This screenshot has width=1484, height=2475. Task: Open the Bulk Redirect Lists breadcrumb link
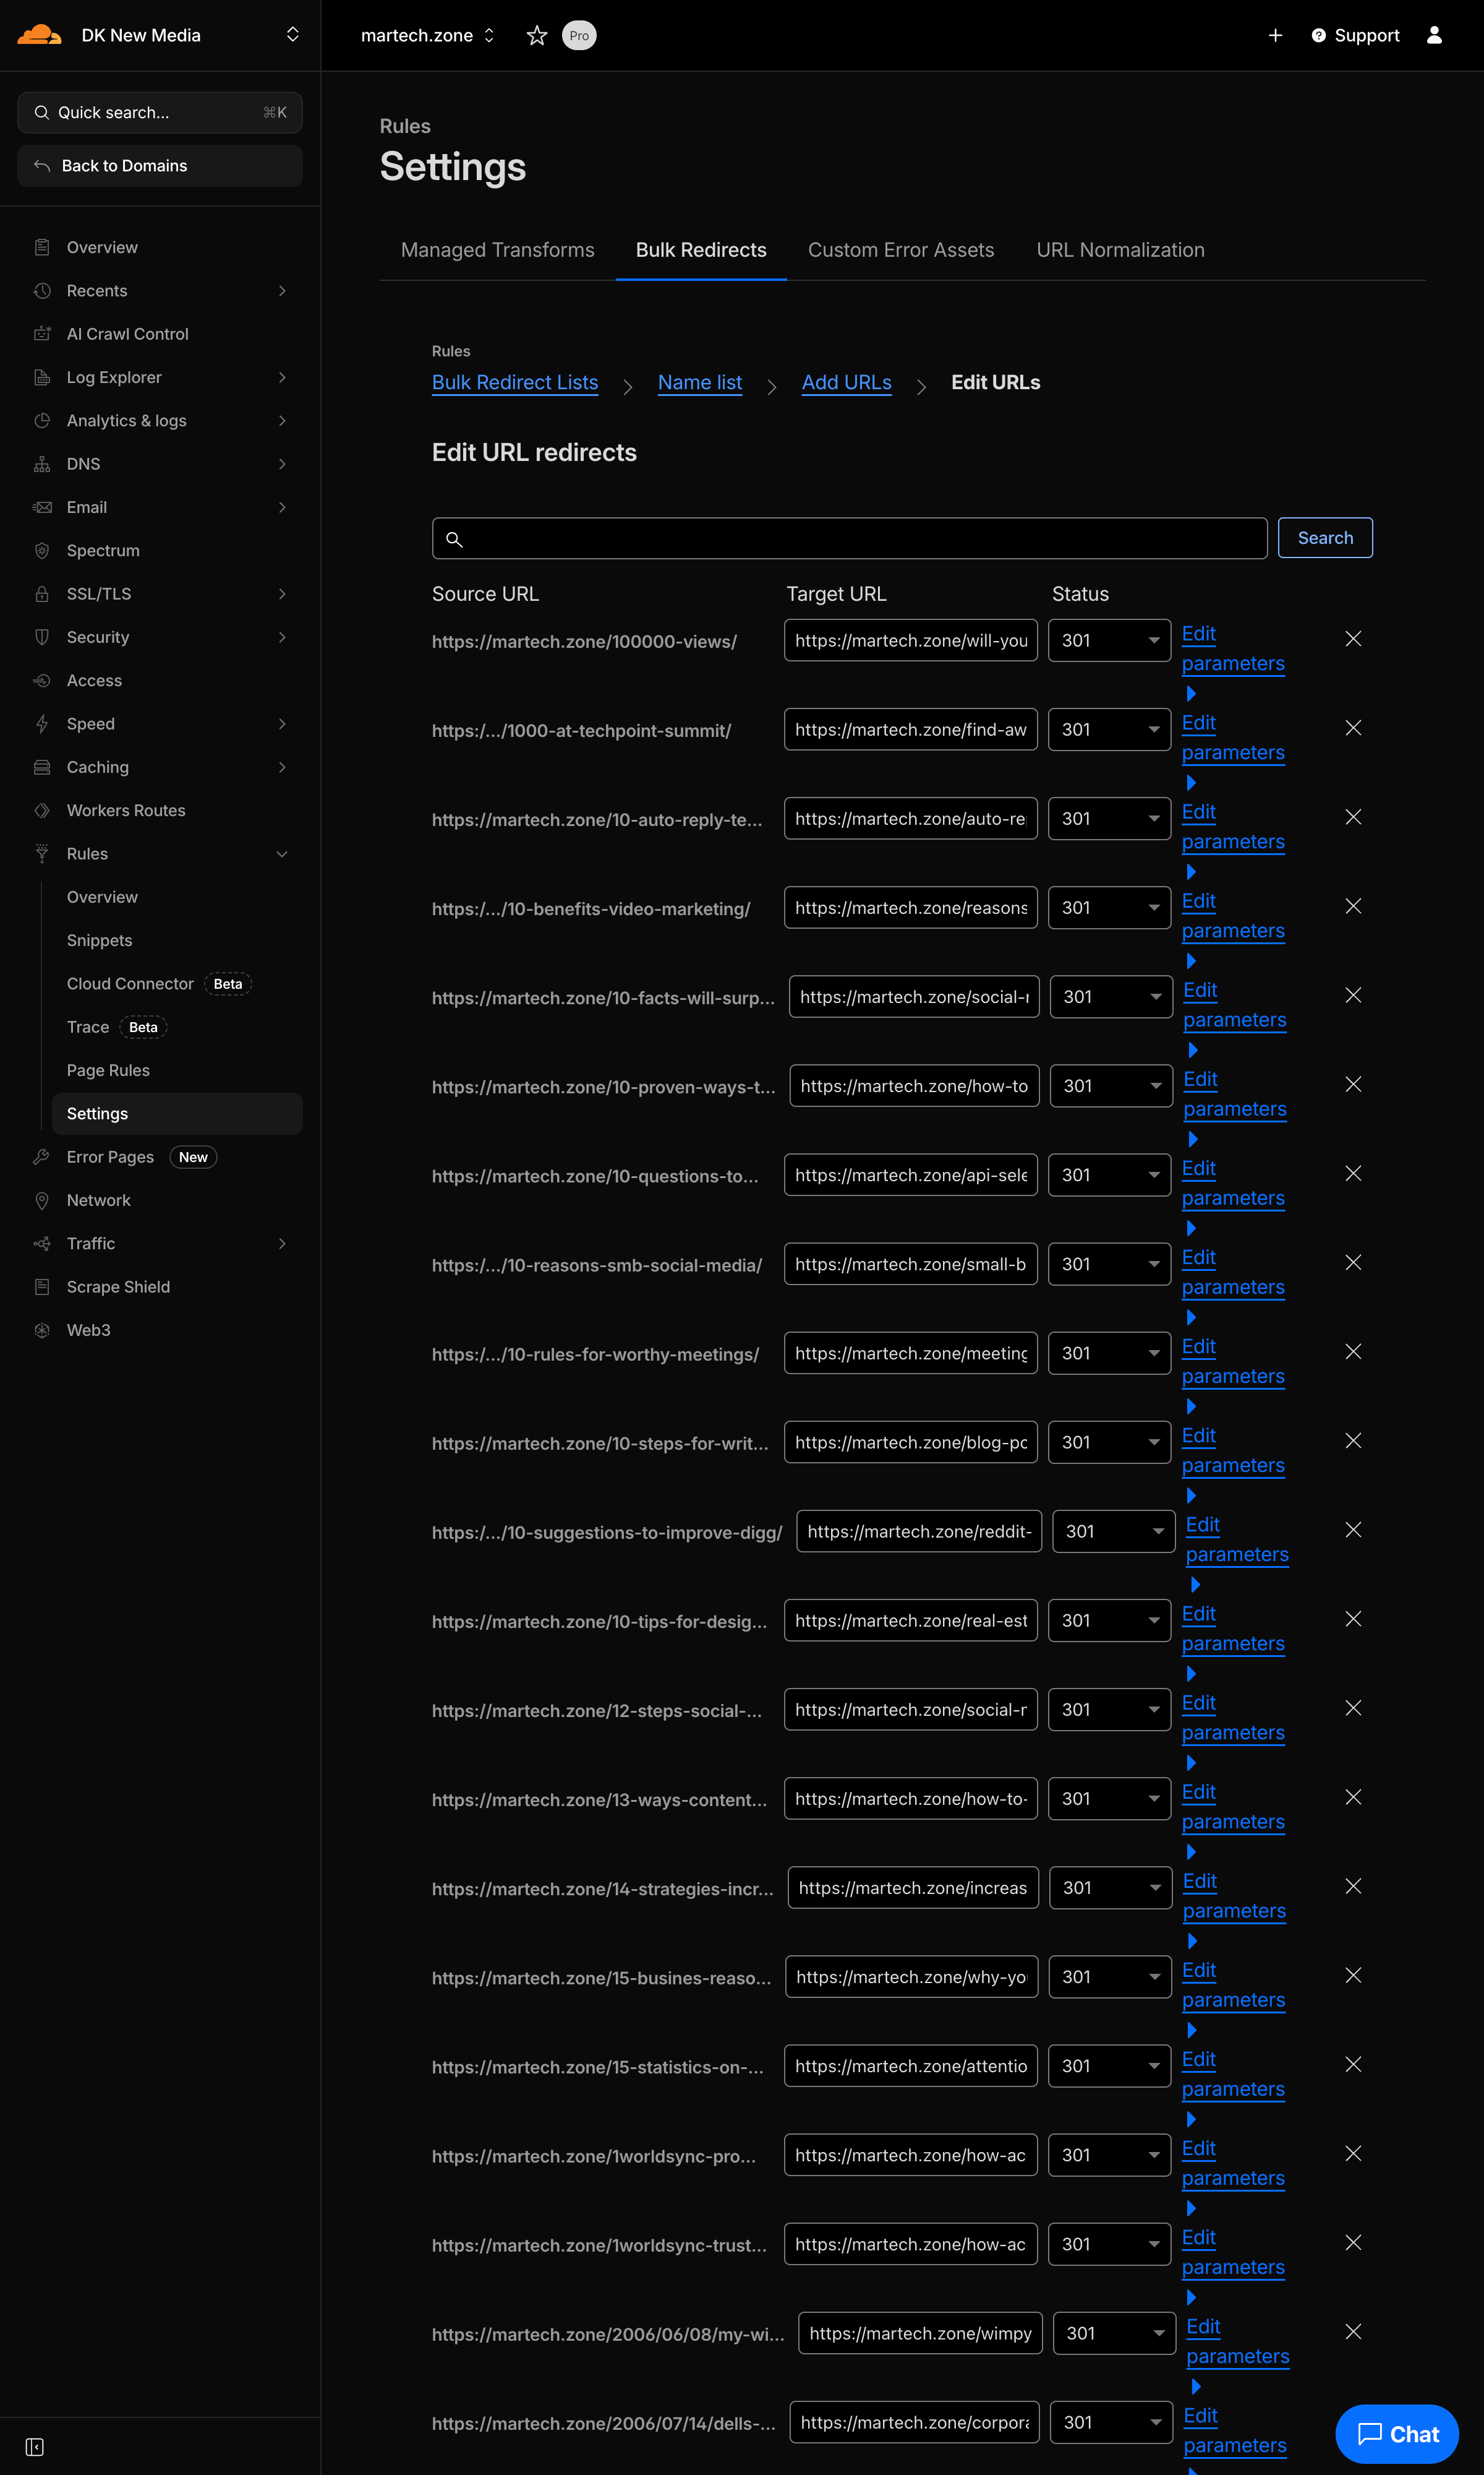(515, 382)
